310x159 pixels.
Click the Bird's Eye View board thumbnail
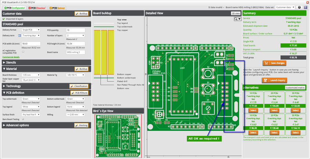[118, 136]
